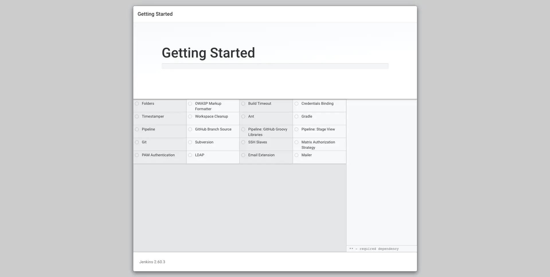The width and height of the screenshot is (550, 277).
Task: Click the status circle beside LDAP
Action: point(190,155)
